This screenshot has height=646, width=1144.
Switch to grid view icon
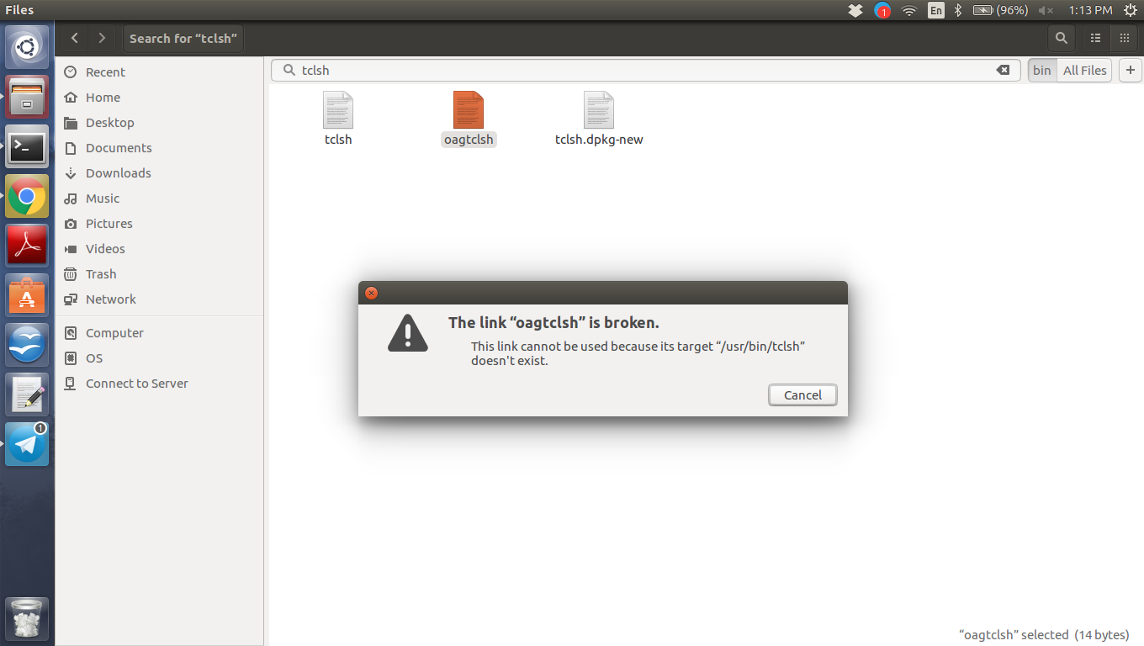tap(1124, 38)
